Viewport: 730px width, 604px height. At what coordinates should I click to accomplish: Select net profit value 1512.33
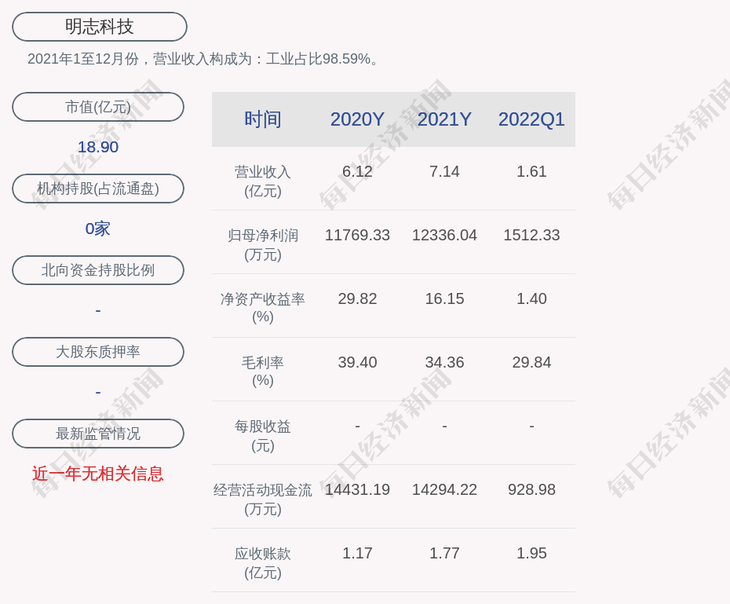tap(531, 235)
